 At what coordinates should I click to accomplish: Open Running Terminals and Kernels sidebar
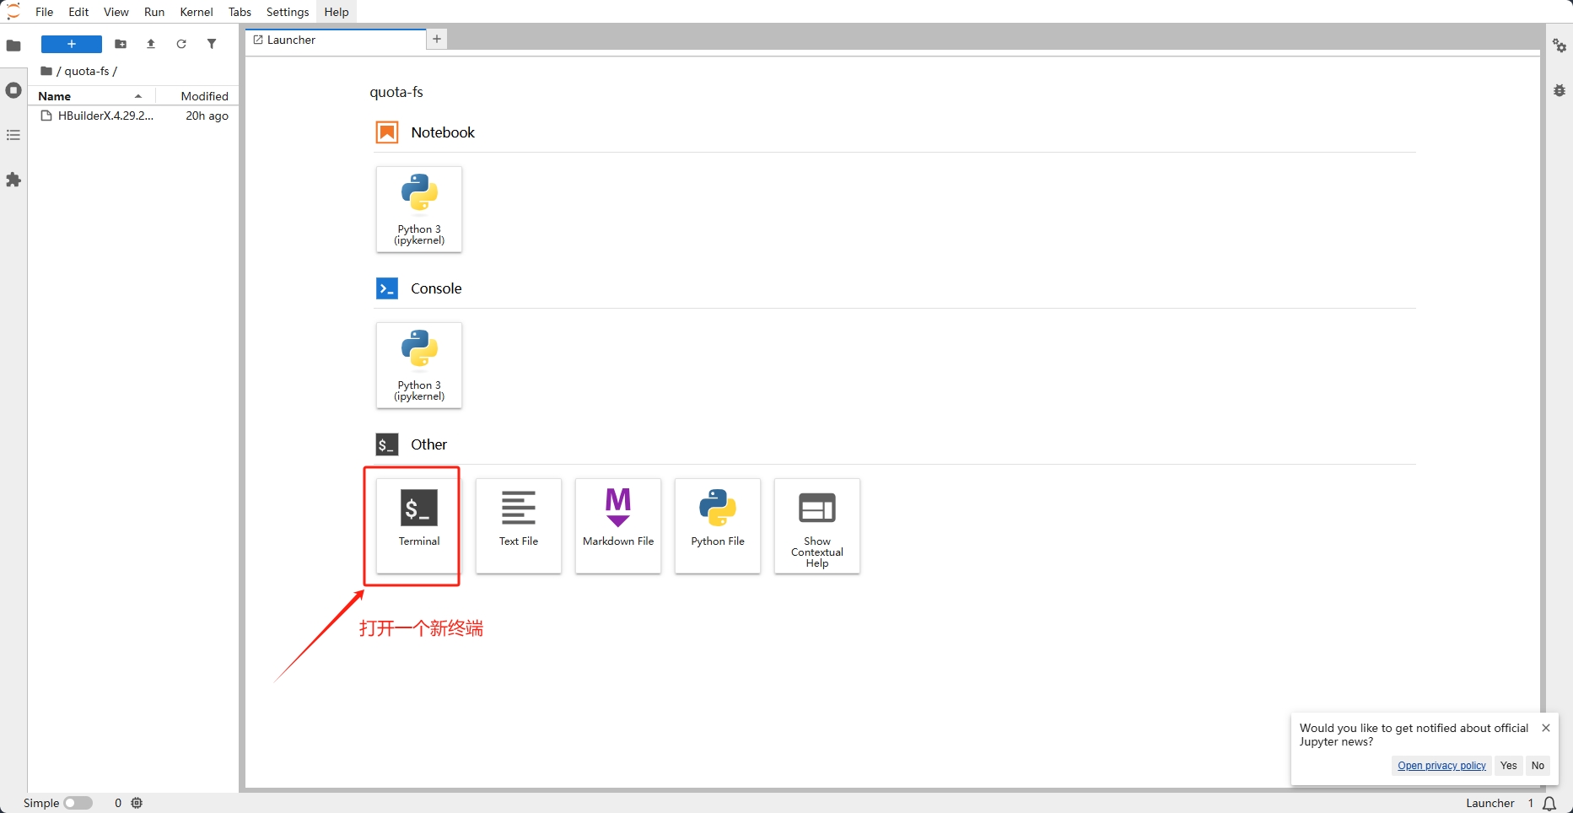tap(13, 90)
